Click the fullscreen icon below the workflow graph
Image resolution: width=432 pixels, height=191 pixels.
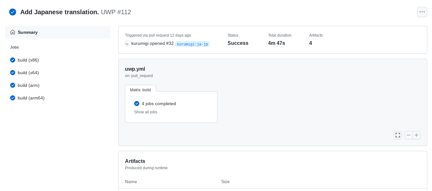[x=398, y=135]
